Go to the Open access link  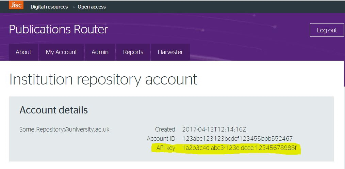coord(92,7)
